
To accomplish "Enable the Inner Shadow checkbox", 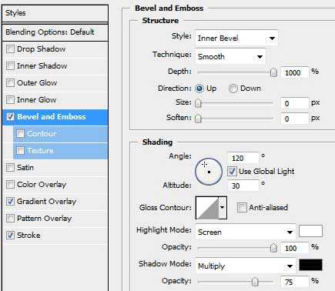I will point(10,65).
